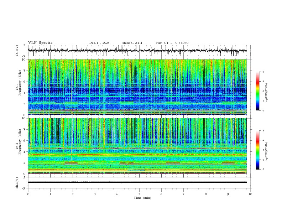This screenshot has width=282, height=218.
Task: Click the ch.1(V) waveform panel
Action: tap(139, 51)
